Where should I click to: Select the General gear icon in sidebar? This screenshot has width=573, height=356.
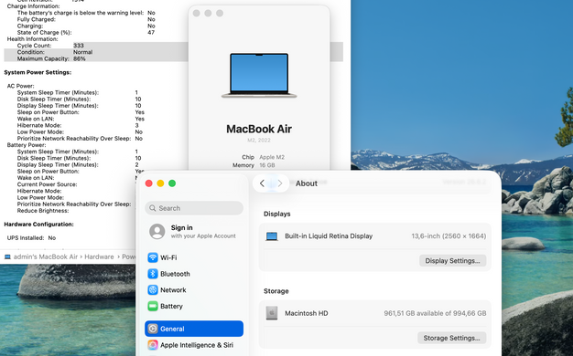153,329
